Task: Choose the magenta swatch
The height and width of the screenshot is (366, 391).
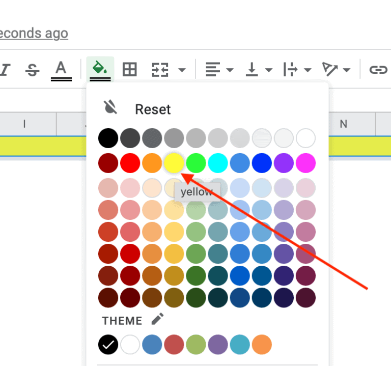Action: (305, 163)
